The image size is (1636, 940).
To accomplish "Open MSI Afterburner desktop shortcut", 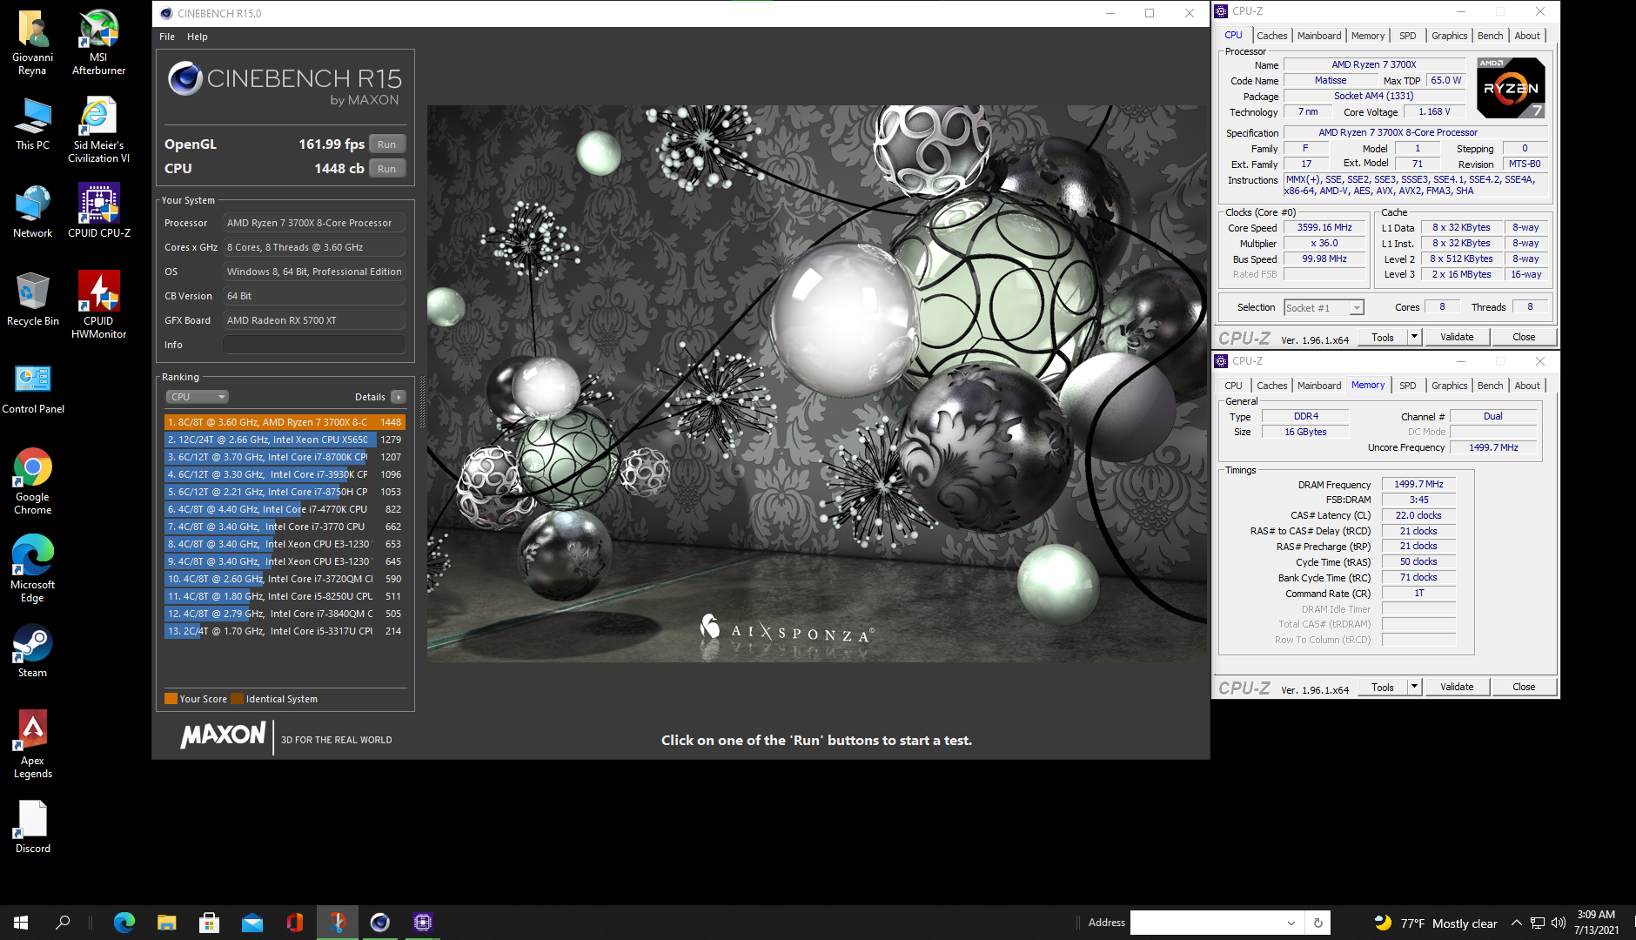I will (98, 42).
